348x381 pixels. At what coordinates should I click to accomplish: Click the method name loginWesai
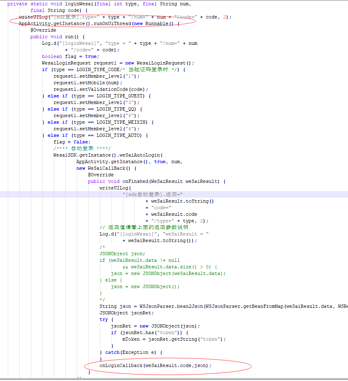point(79,4)
